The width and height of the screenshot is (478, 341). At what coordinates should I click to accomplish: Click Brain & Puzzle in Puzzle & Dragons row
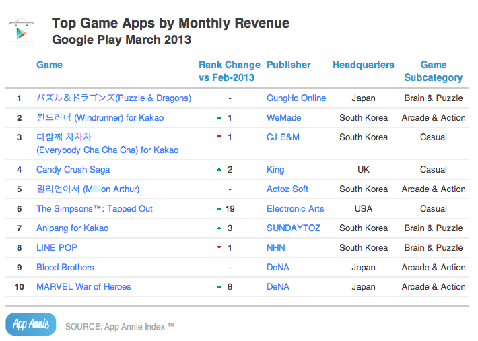tap(434, 98)
